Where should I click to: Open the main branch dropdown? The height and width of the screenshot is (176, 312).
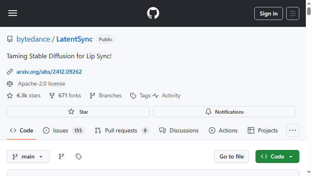(x=28, y=156)
